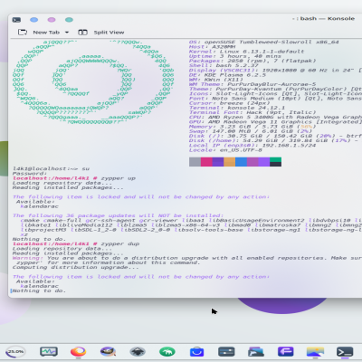
Task: Click the 'Local IP (enp3s0)' line
Action: coord(252,145)
